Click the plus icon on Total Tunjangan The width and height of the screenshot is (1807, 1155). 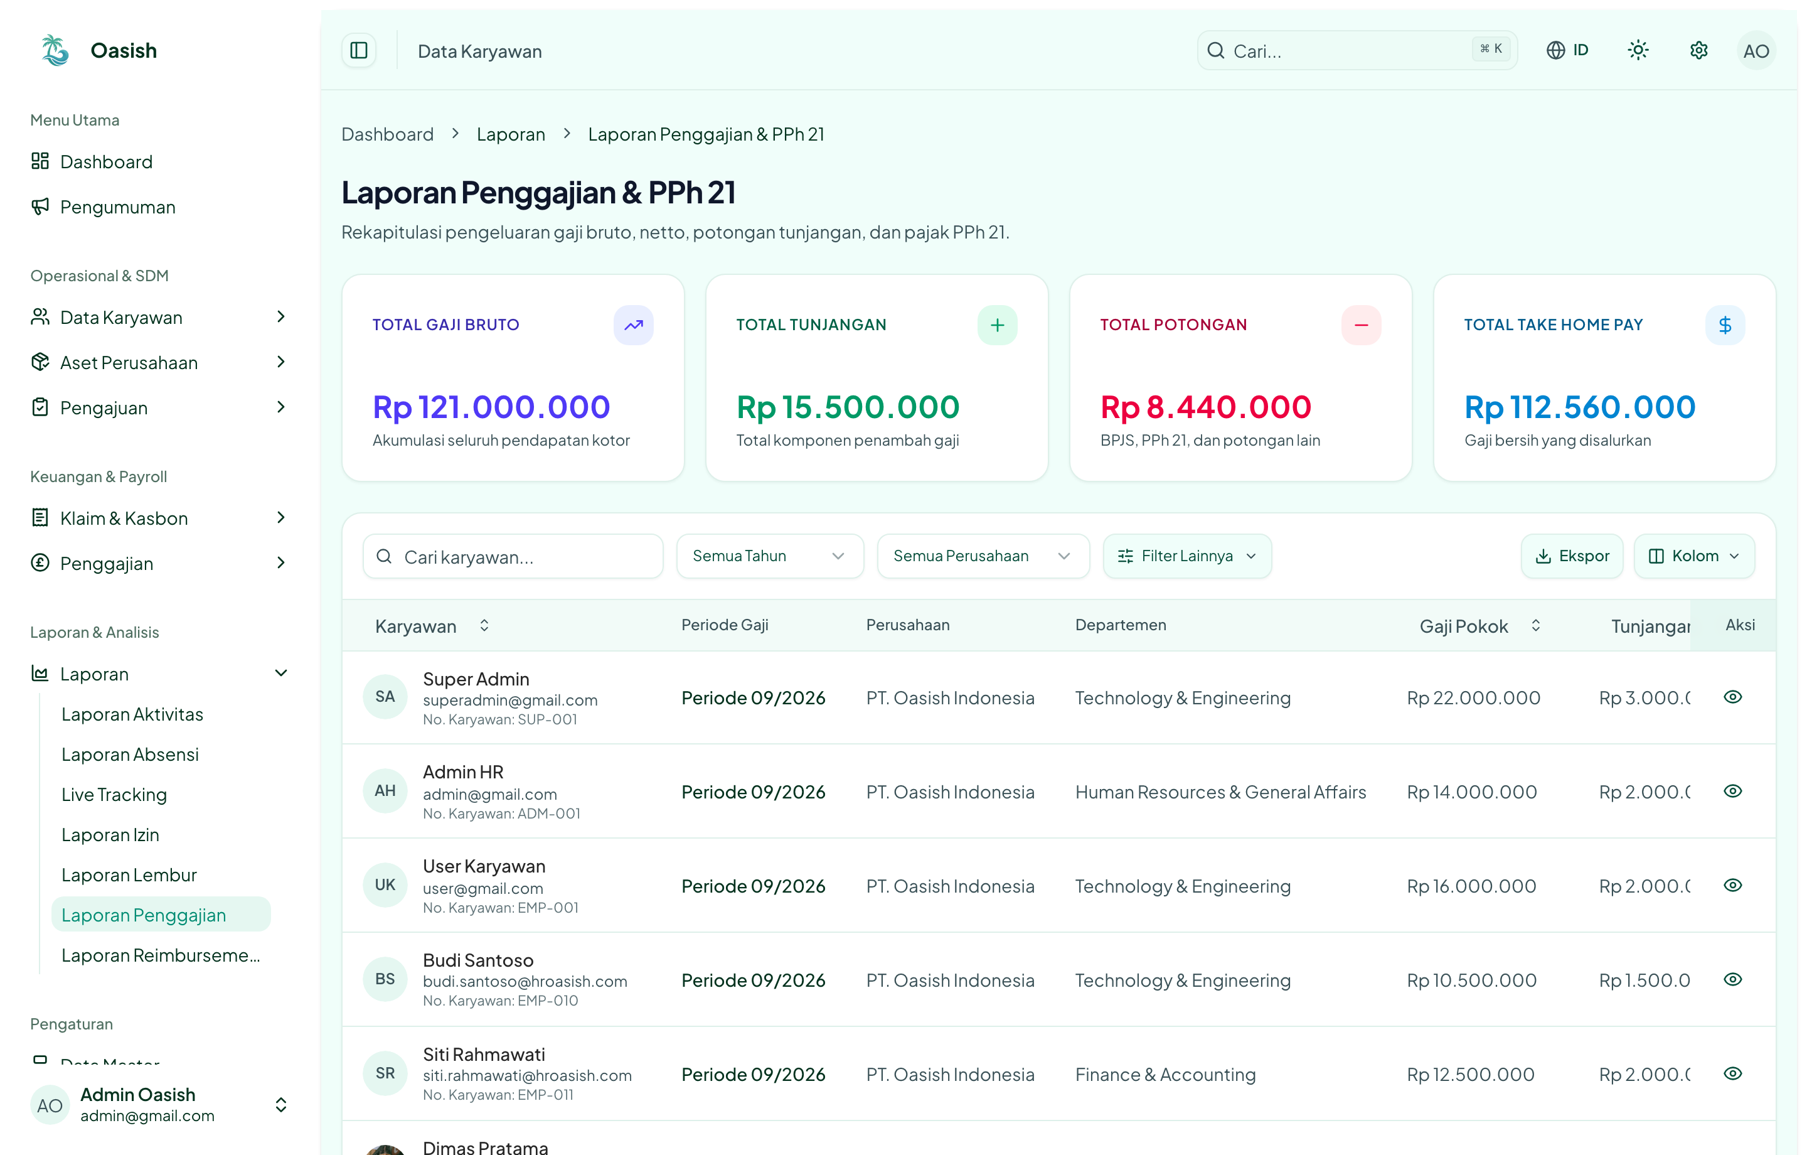tap(998, 325)
